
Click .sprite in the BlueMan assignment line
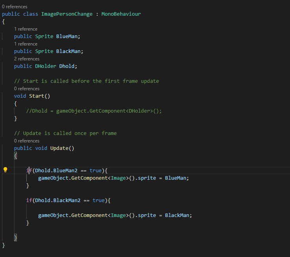(146, 178)
